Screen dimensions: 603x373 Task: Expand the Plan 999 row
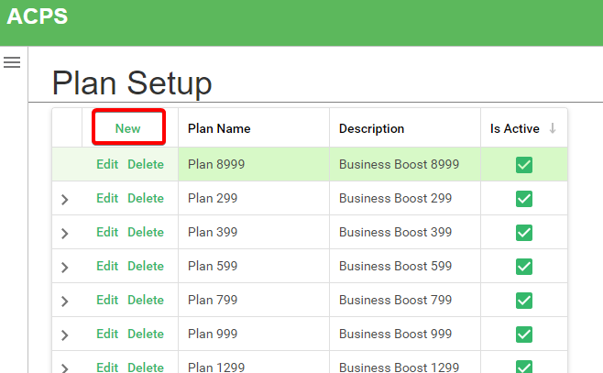click(x=64, y=335)
